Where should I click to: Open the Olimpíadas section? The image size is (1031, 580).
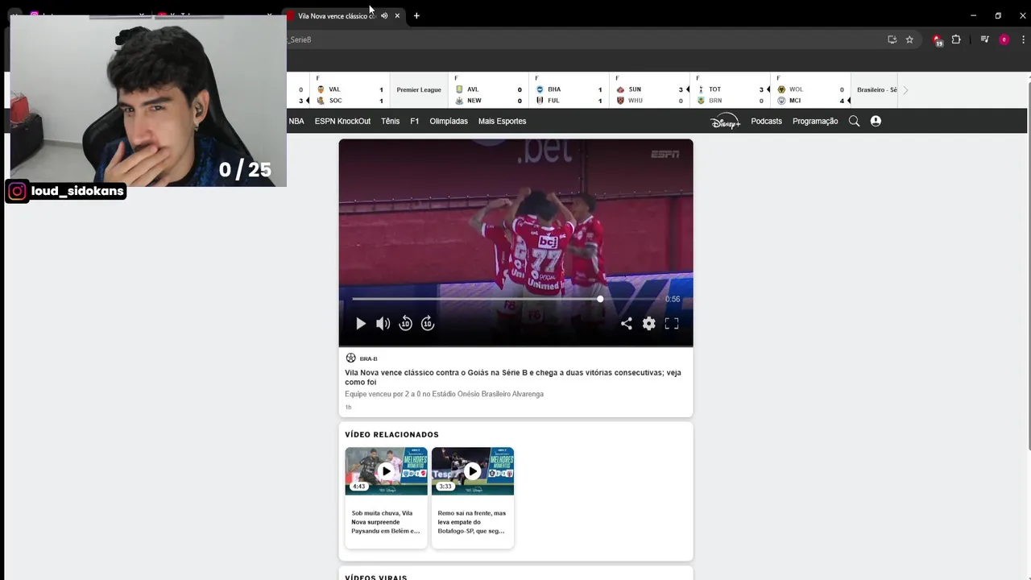pyautogui.click(x=449, y=121)
